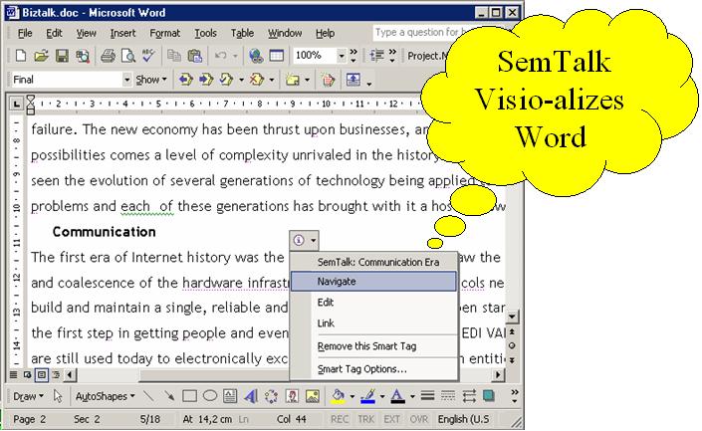Click the Paste clipboard icon
The height and width of the screenshot is (431, 702).
coord(195,56)
